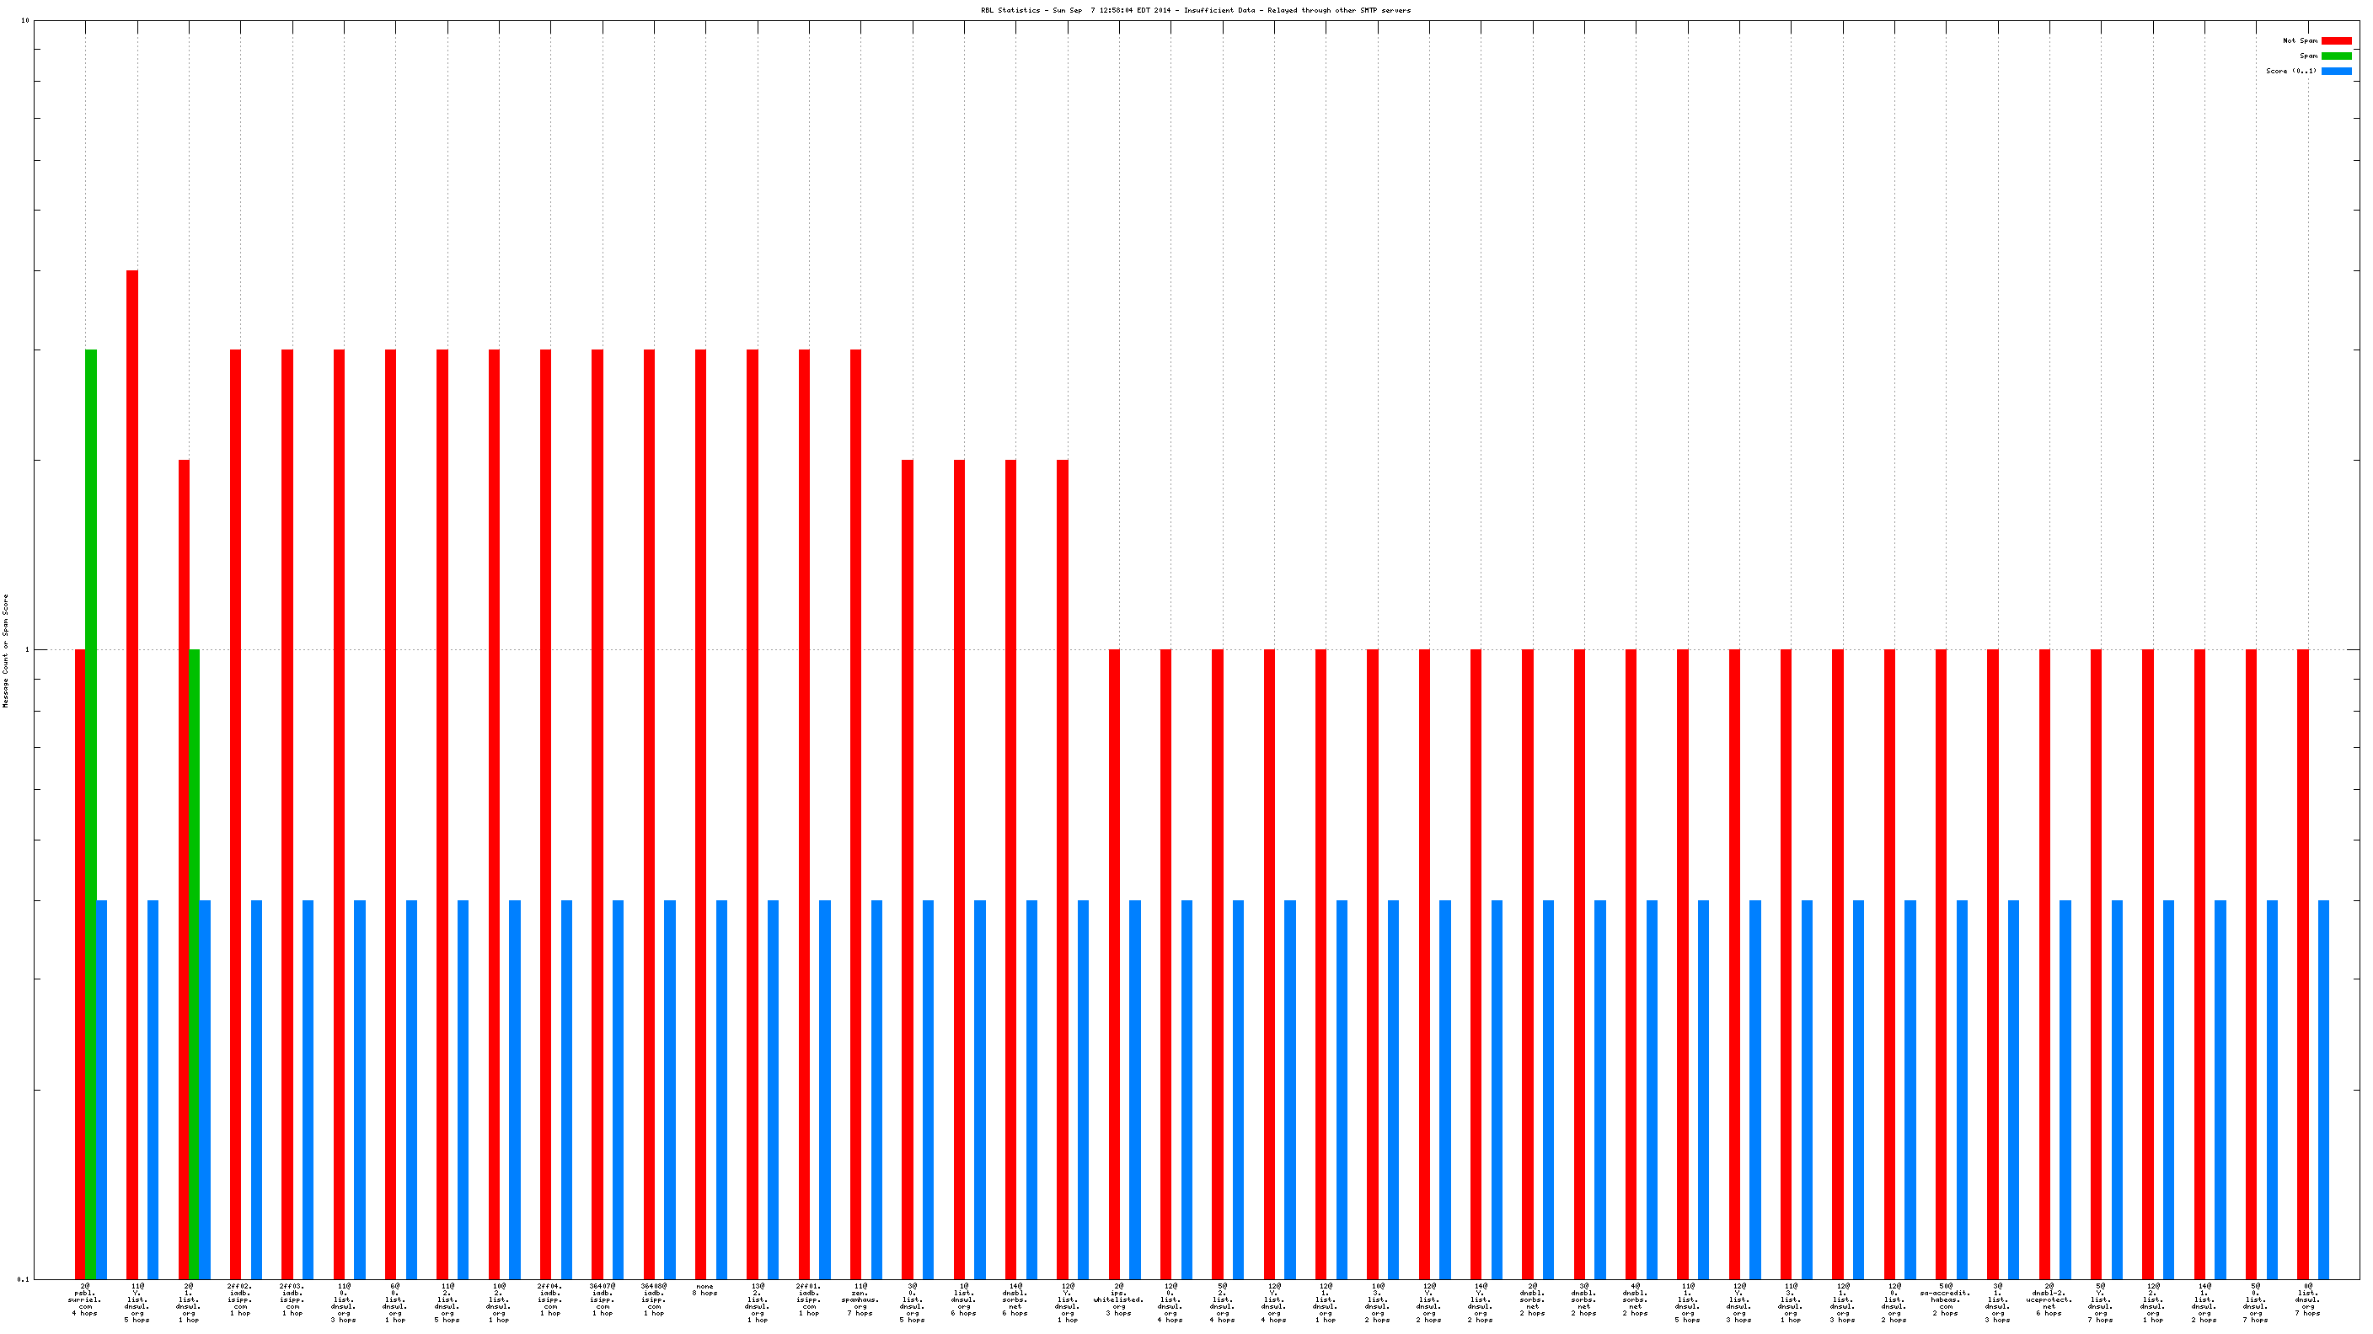Click the y-axis tick labeled 0.1
This screenshot has width=2373, height=1334.
click(x=23, y=1278)
